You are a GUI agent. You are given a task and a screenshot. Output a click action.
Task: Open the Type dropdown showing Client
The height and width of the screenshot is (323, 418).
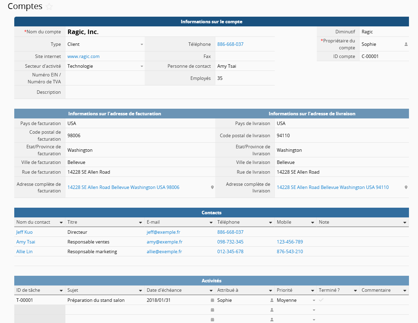click(142, 44)
